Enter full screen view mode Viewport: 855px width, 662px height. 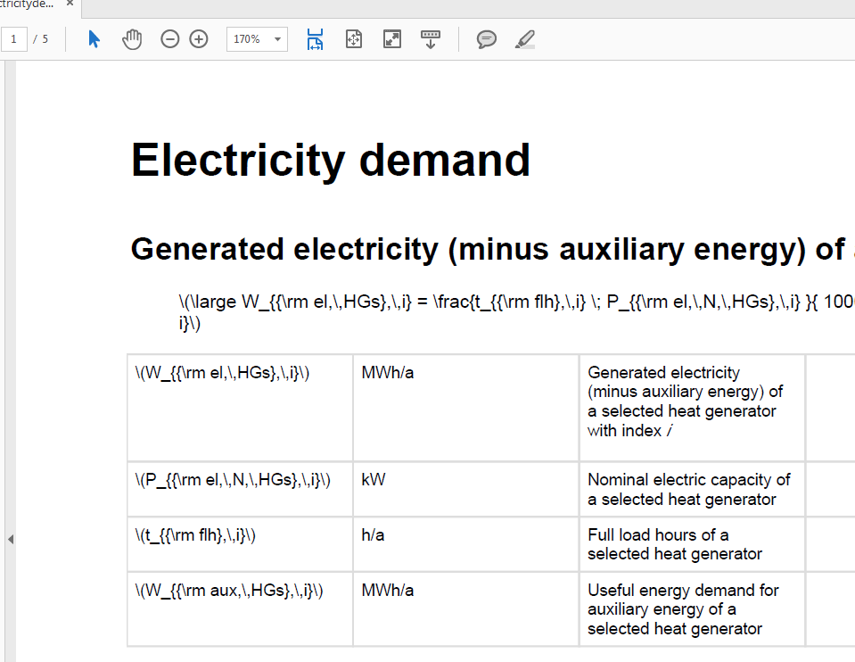[392, 39]
